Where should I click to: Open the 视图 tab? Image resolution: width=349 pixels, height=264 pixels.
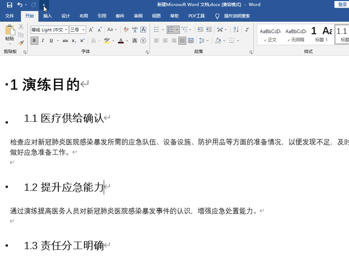(x=157, y=16)
